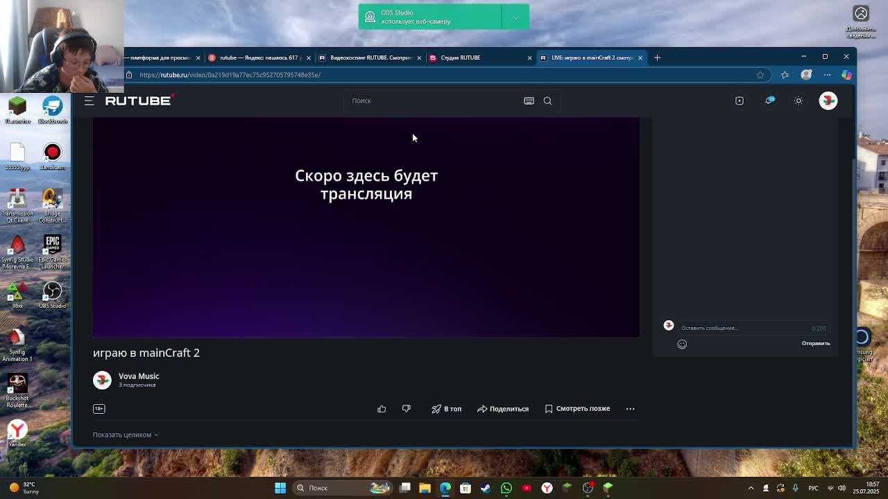
Task: Click the taskbar search box
Action: tap(341, 488)
